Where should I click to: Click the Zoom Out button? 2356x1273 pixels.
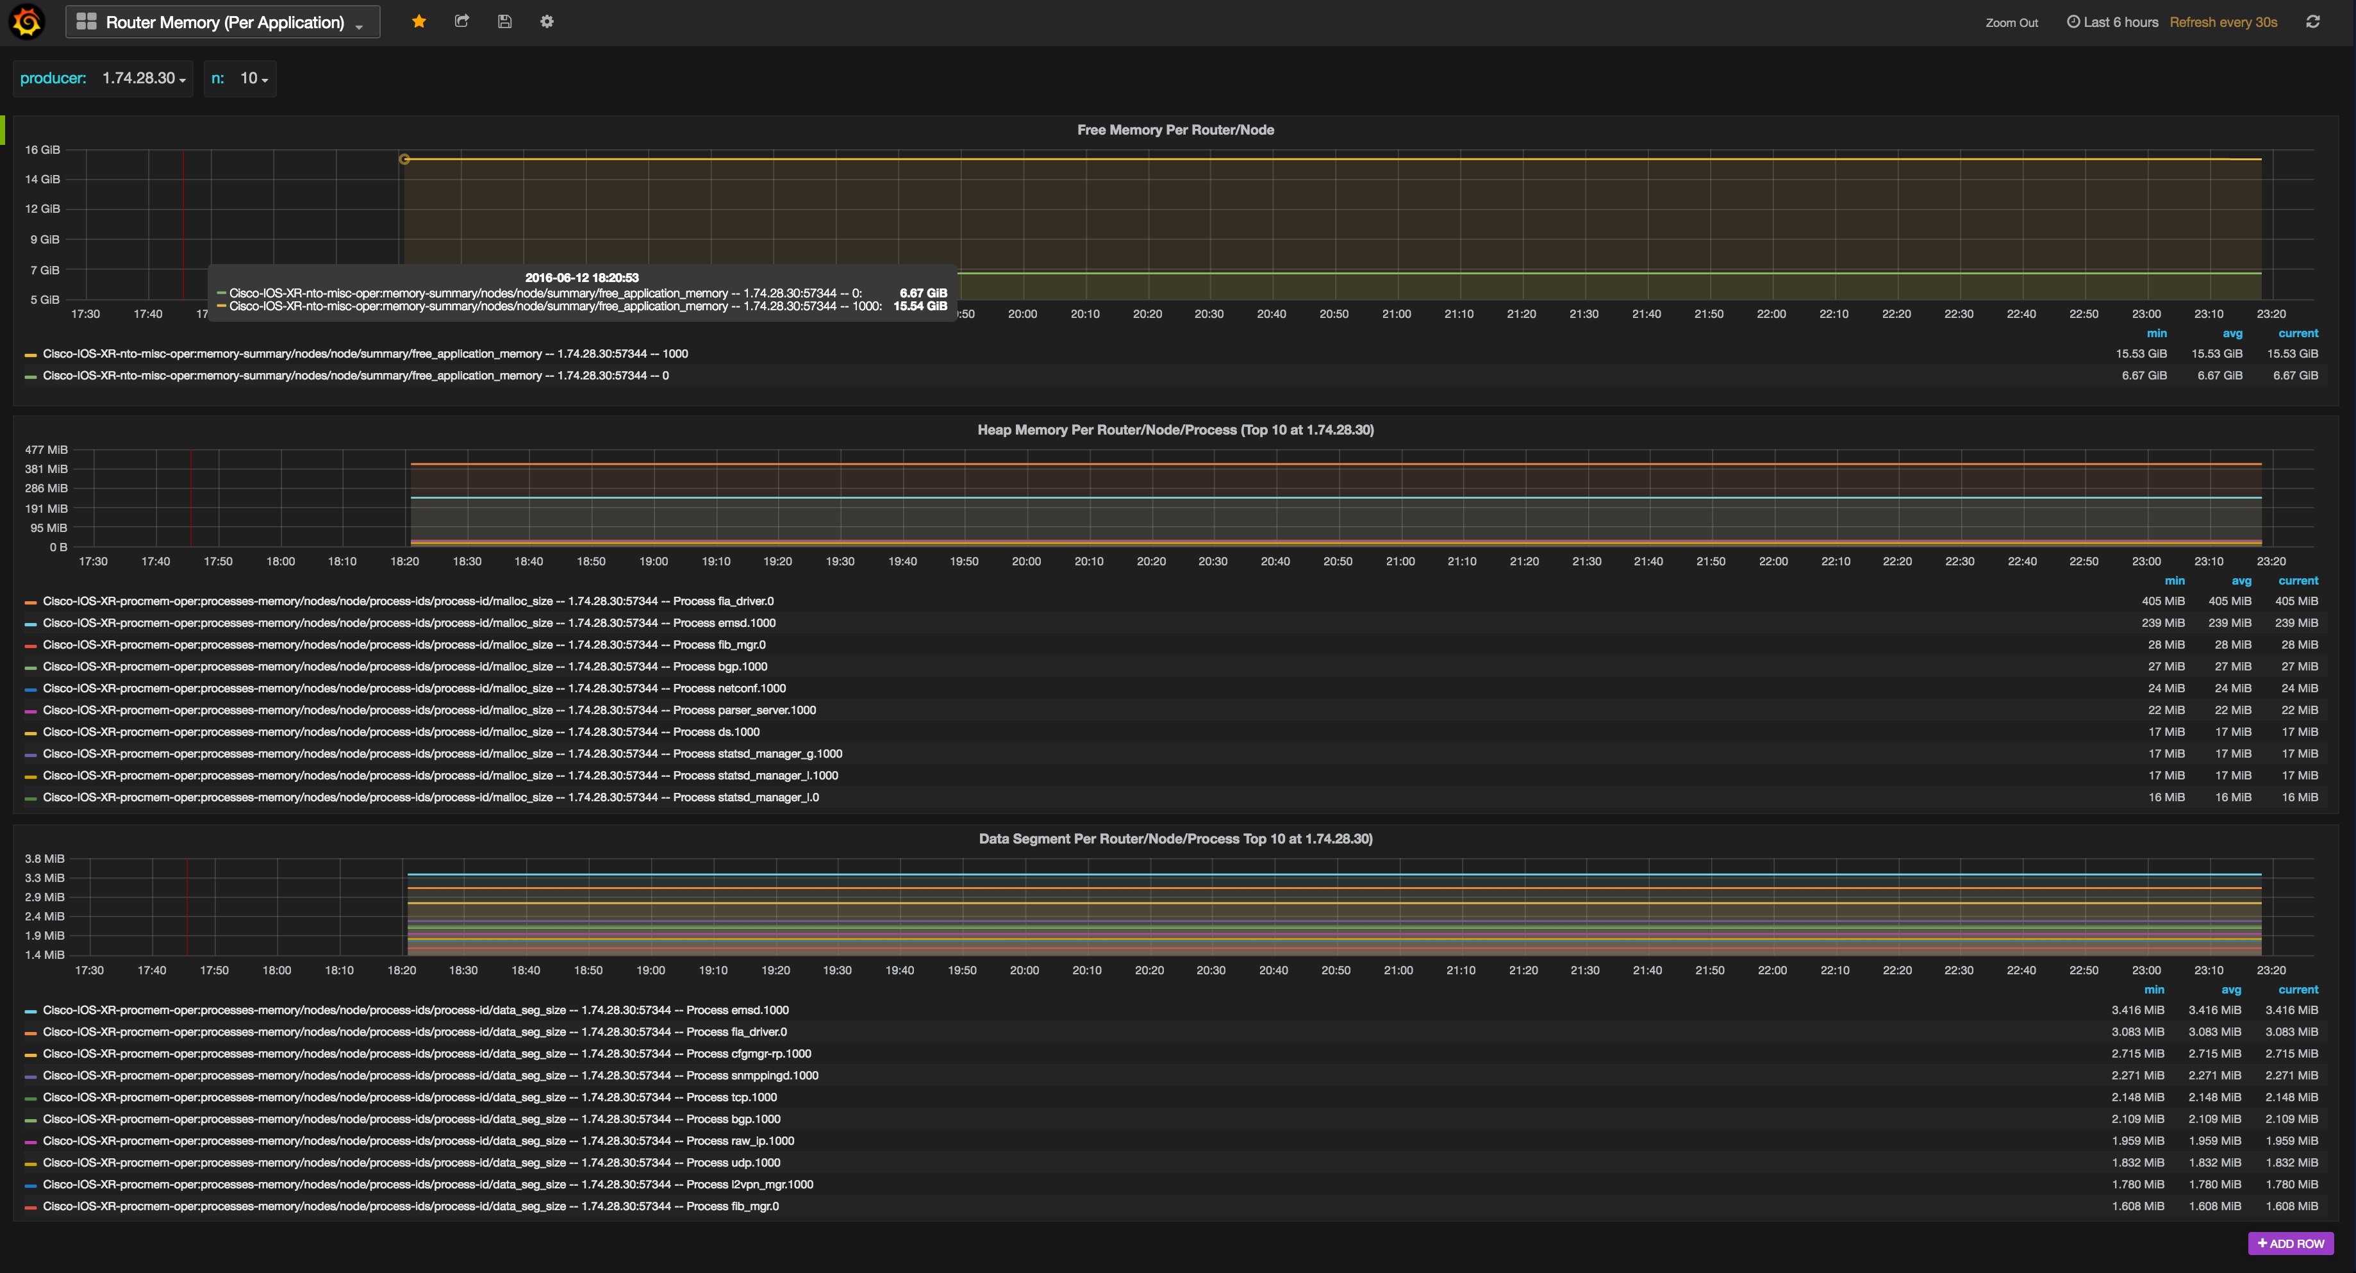point(2011,23)
